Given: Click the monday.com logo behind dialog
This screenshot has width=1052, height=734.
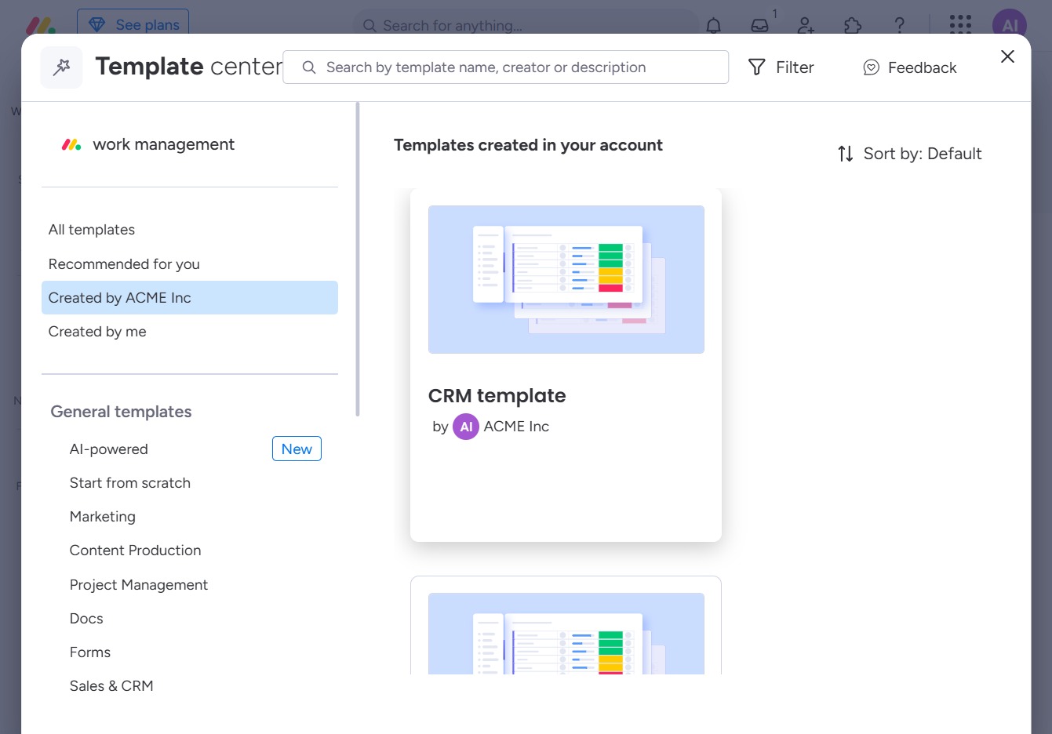Looking at the screenshot, I should [41, 25].
